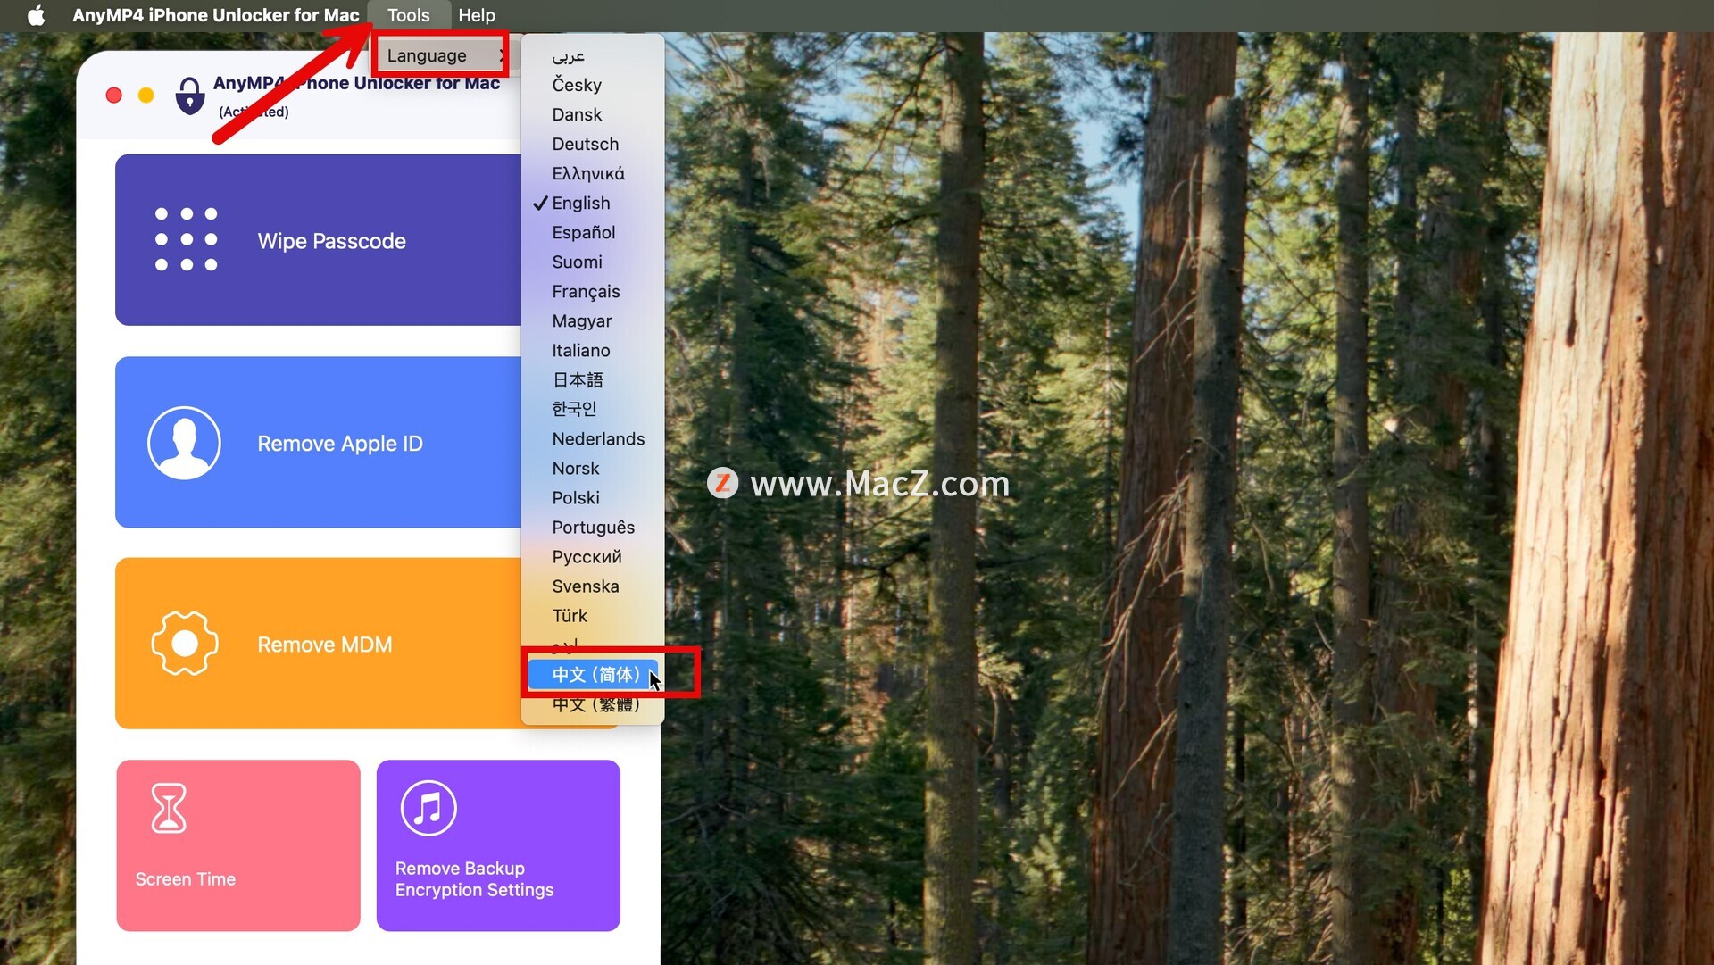Switch language to Français

[x=593, y=291]
